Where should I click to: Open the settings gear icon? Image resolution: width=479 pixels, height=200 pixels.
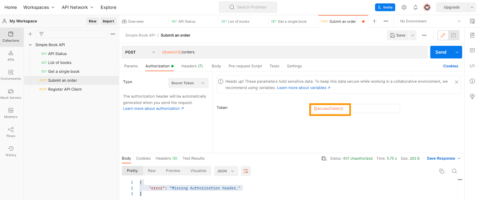point(404,7)
